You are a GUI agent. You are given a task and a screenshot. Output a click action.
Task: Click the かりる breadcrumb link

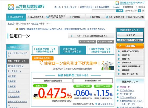(35, 24)
